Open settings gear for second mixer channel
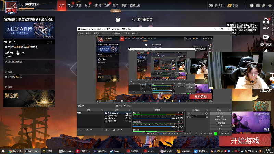The width and height of the screenshot is (274, 154). [182, 127]
